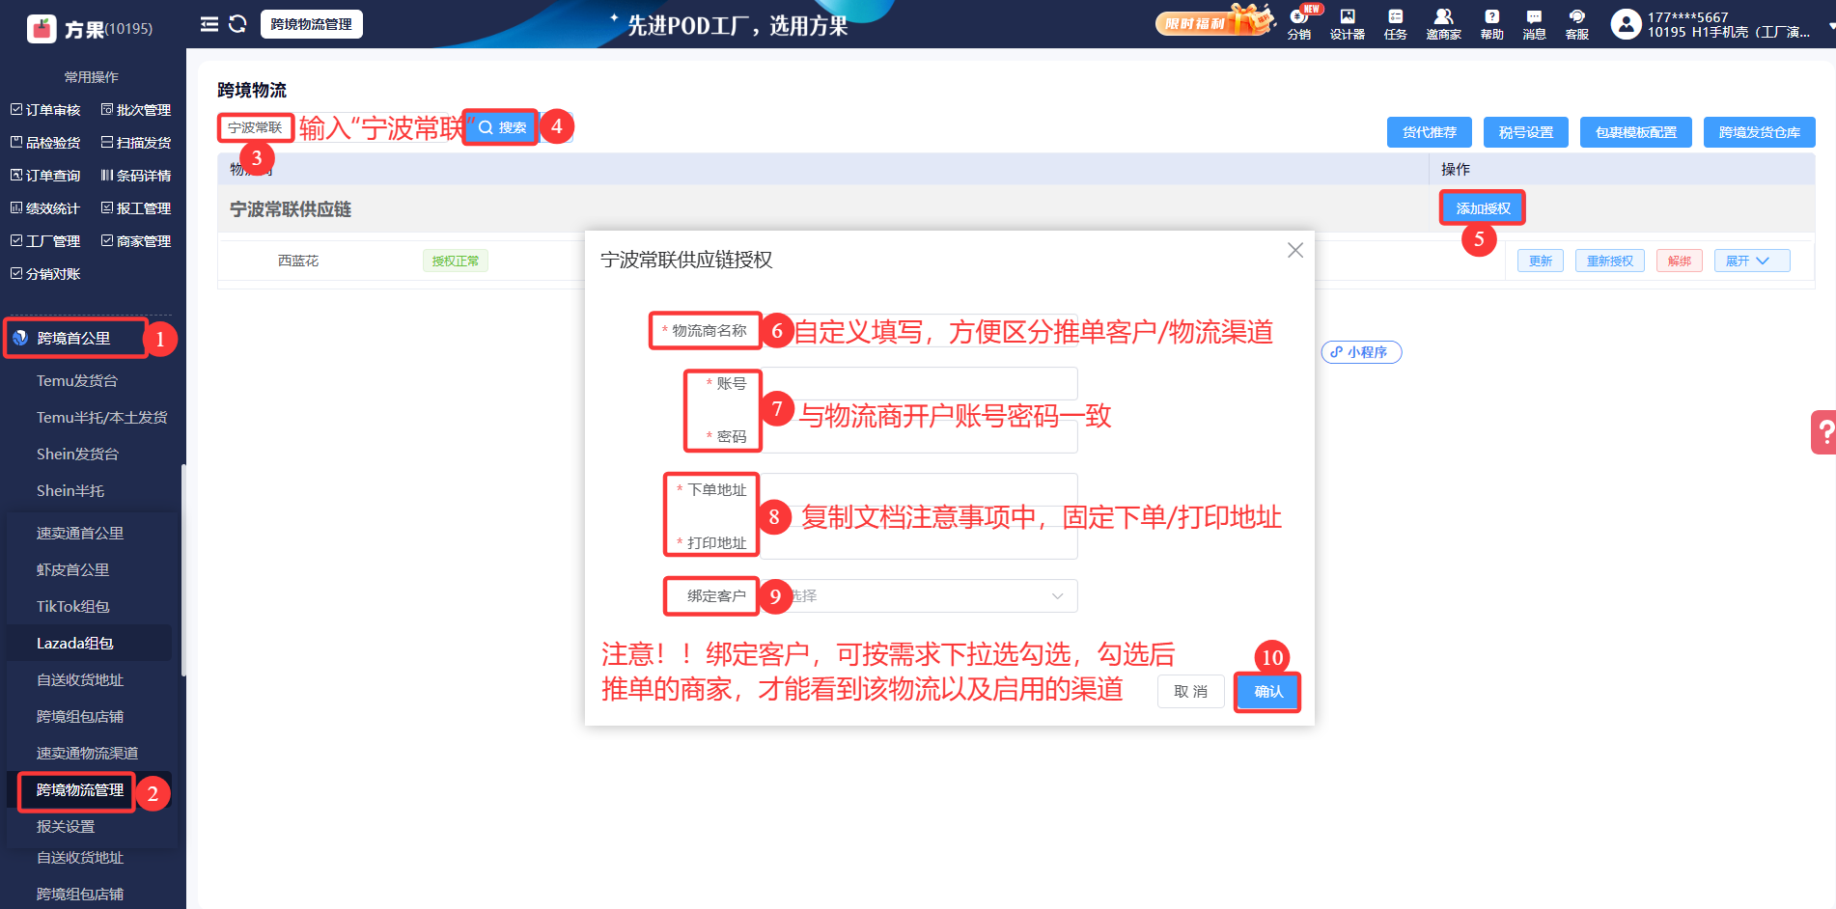Screen dimensions: 1836x909
Task: Open 批次管理 quick action
Action: tap(136, 110)
